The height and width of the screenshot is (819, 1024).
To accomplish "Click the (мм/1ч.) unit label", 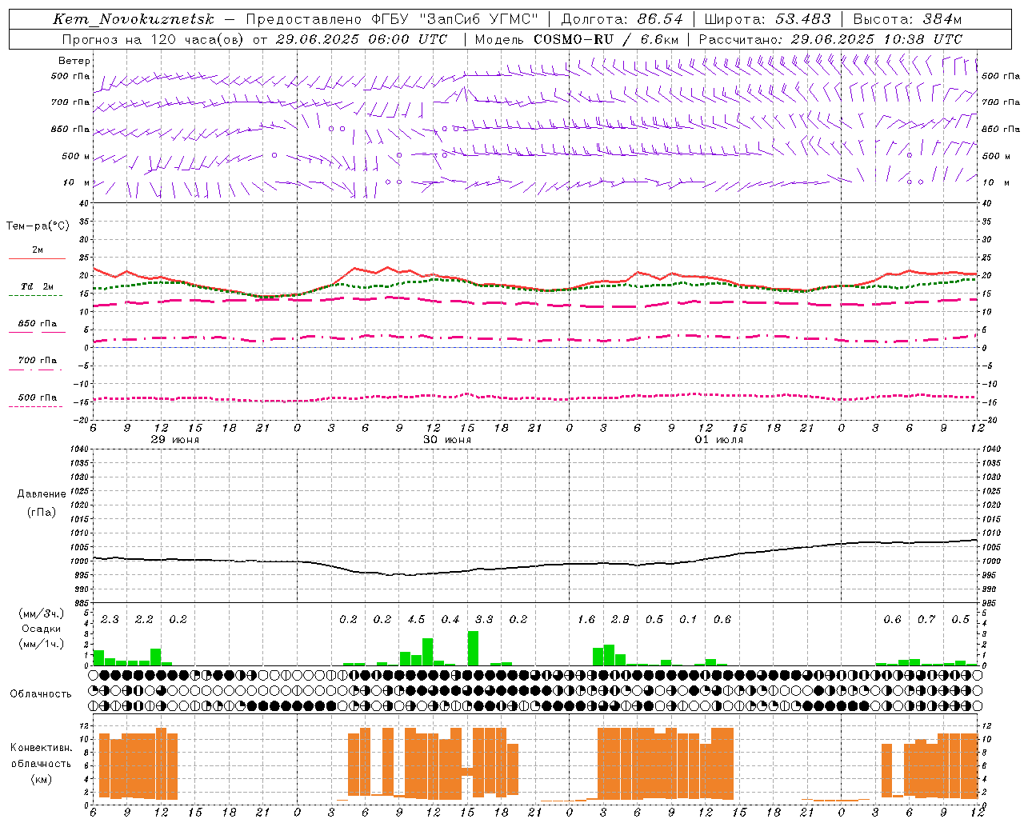I will click(42, 643).
